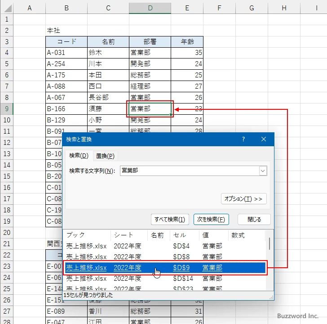Click the search text field containing 営業部

tap(190, 171)
